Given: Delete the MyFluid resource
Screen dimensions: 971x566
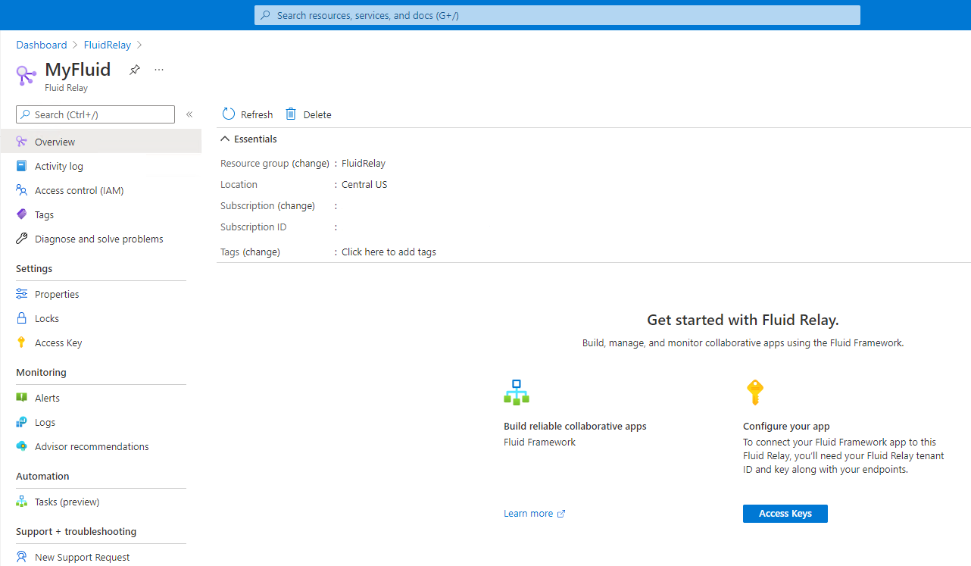Looking at the screenshot, I should pyautogui.click(x=308, y=114).
